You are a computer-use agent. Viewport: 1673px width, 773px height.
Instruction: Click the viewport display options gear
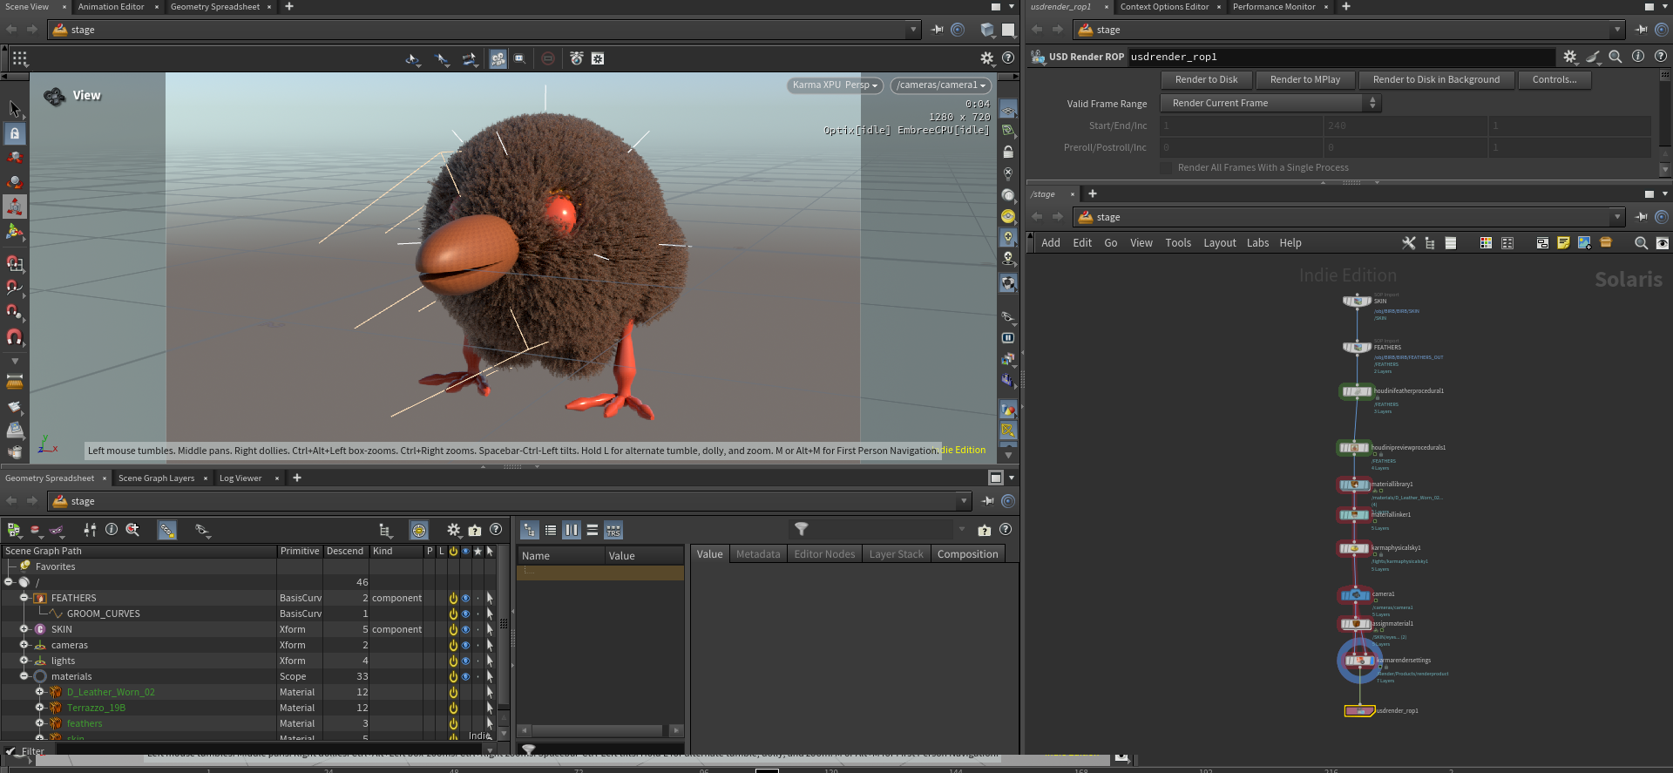pyautogui.click(x=986, y=58)
